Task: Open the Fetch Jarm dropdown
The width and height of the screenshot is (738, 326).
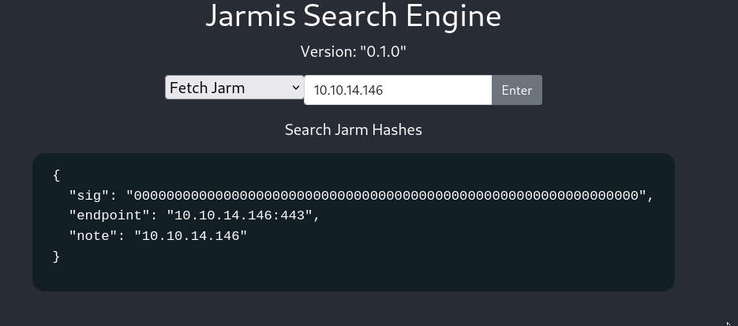Action: (234, 88)
